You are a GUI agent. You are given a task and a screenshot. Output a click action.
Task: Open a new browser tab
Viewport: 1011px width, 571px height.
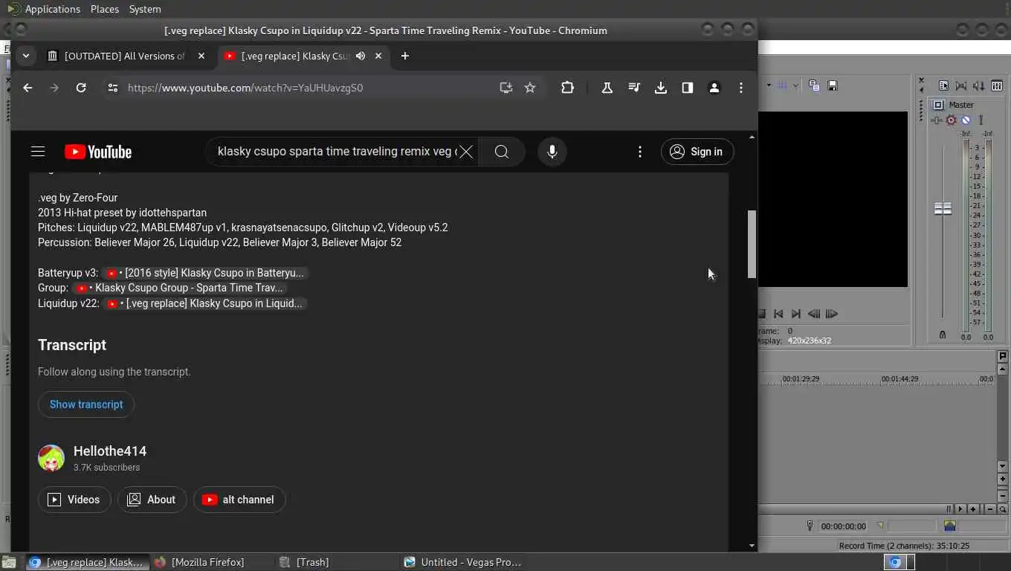[x=405, y=56]
